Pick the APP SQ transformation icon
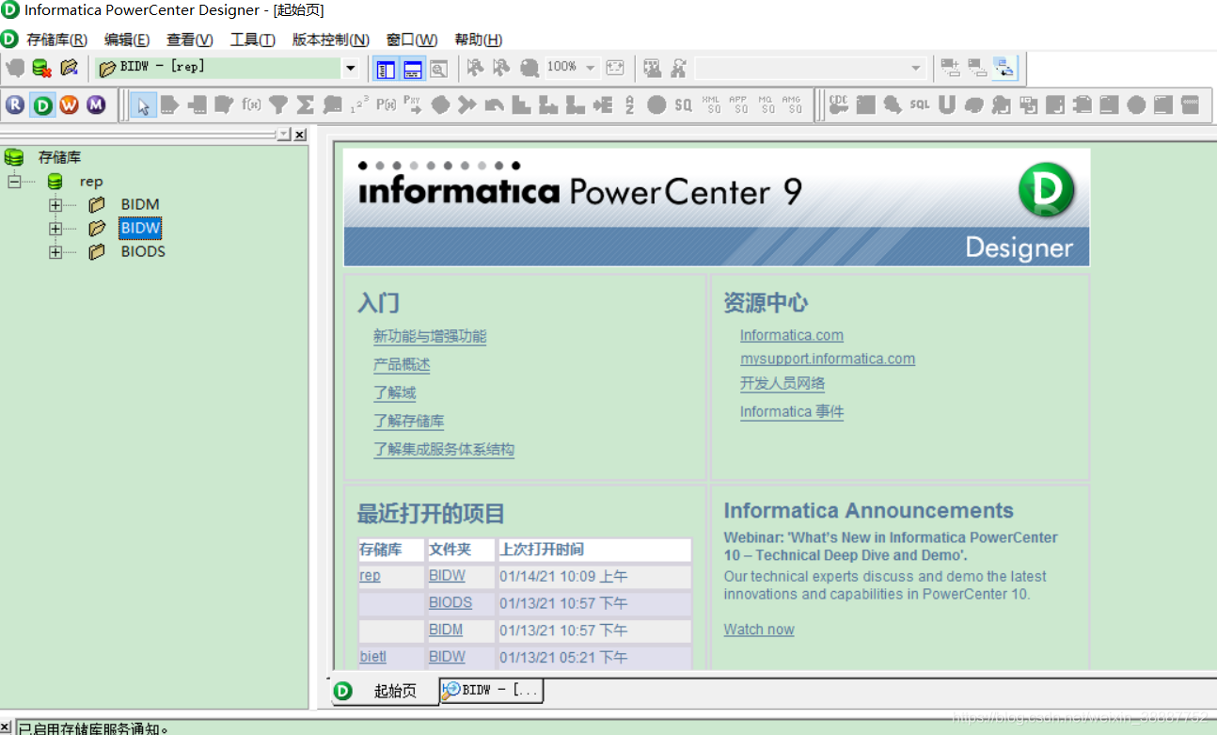The image size is (1217, 735). click(740, 104)
